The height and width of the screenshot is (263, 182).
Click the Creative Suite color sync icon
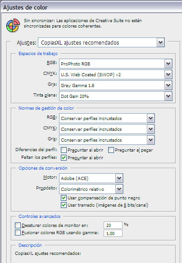(x=13, y=25)
